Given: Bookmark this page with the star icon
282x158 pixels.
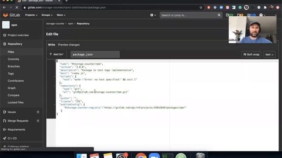Looking at the screenshot, I should 201,7.
